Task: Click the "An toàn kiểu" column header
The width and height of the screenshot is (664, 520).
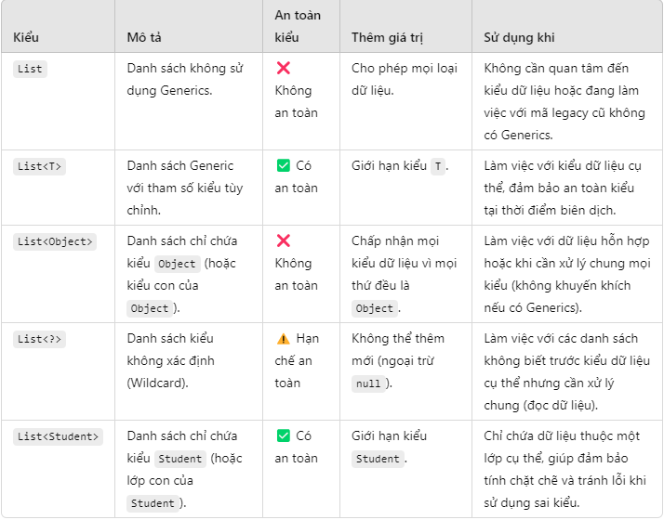Action: click(296, 27)
